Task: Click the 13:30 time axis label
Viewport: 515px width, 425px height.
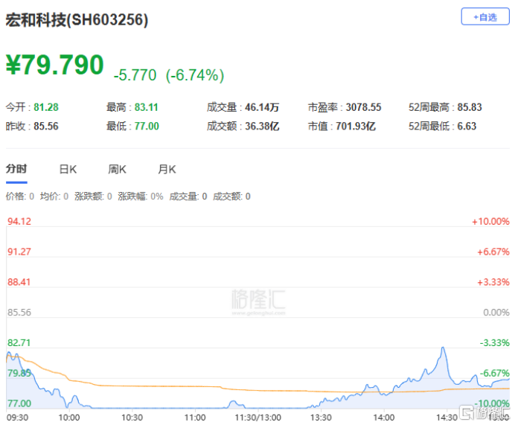Action: (321, 418)
